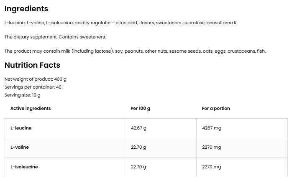Click the 'Active ingredients' column header
Viewport: 292px width, 183px height.
[31, 108]
